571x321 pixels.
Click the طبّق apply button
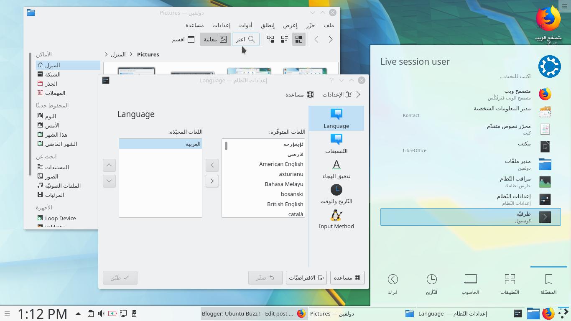pyautogui.click(x=120, y=277)
